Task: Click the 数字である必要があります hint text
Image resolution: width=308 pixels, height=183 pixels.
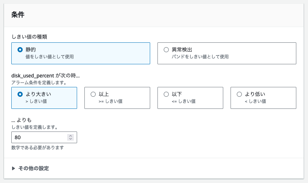Action: point(38,148)
